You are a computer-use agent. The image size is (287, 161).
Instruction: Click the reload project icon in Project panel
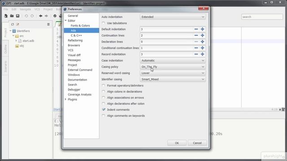13,24
